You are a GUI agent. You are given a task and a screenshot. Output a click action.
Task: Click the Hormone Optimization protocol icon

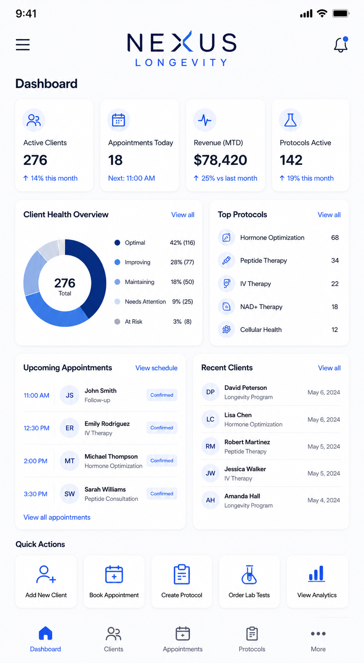pyautogui.click(x=226, y=237)
